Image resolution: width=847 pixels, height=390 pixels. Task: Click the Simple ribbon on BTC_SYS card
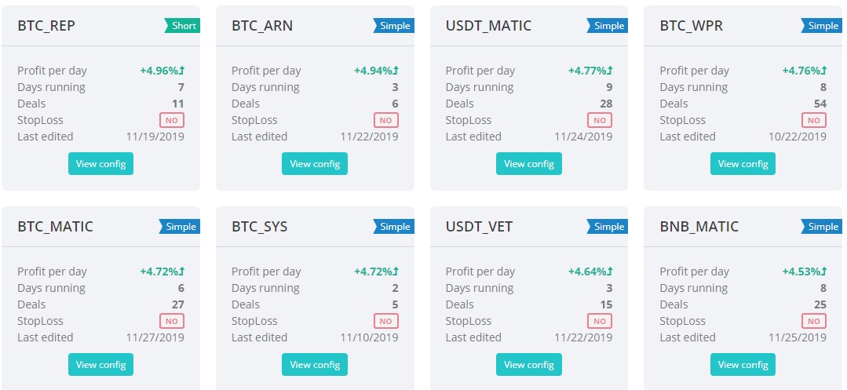(394, 227)
